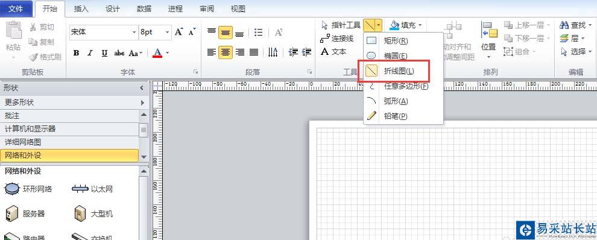Click 上移一层 bring forward
Image resolution: width=597 pixels, height=240 pixels.
tap(527, 25)
